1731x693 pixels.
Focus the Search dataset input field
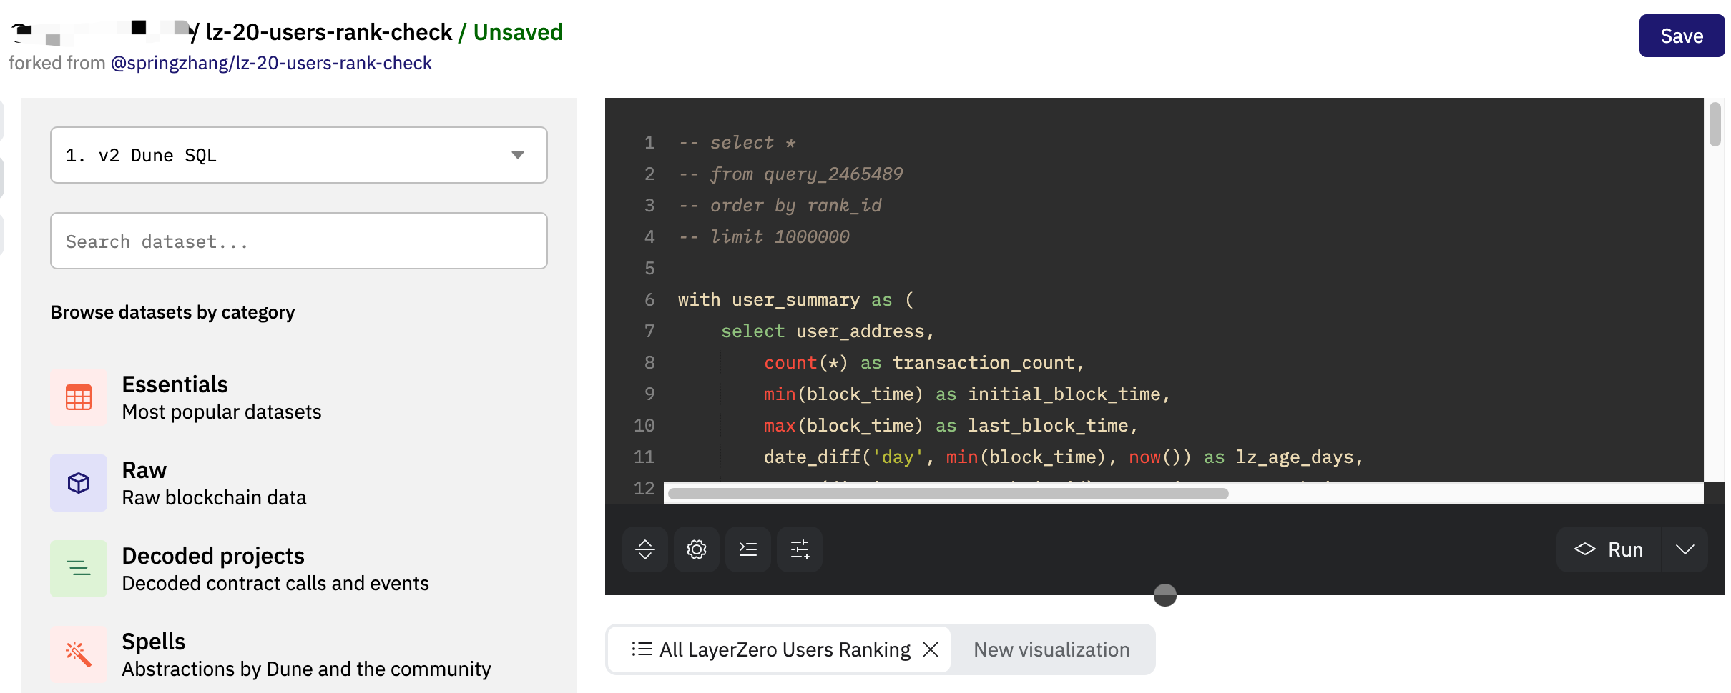pyautogui.click(x=298, y=241)
